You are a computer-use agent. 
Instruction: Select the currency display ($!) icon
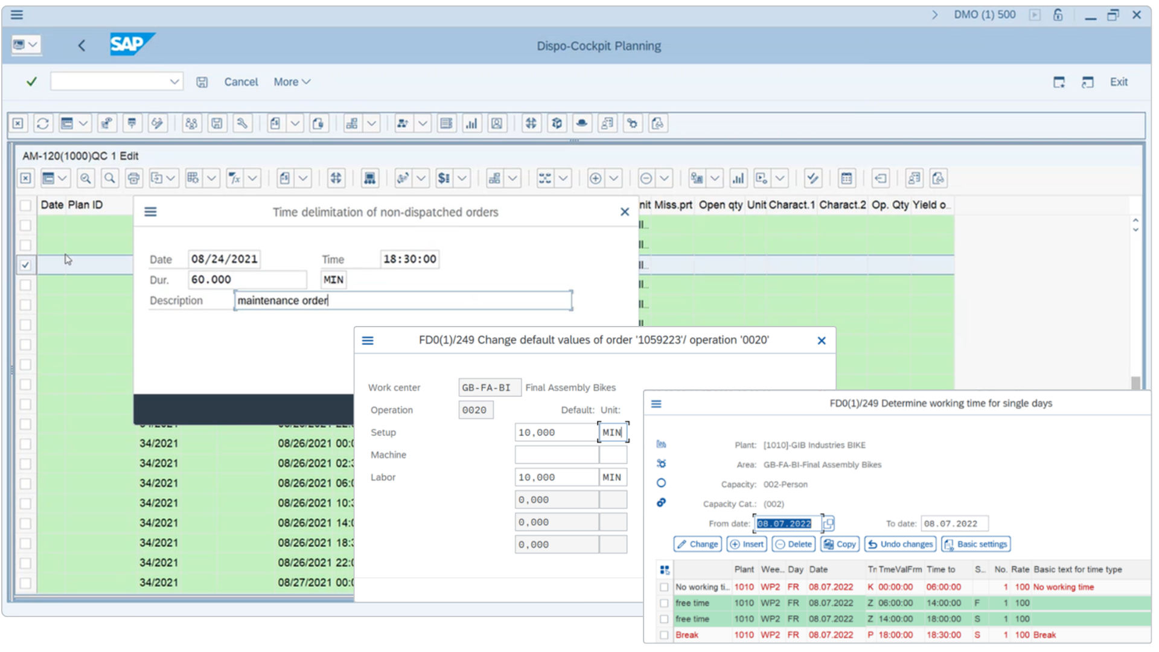click(x=445, y=178)
